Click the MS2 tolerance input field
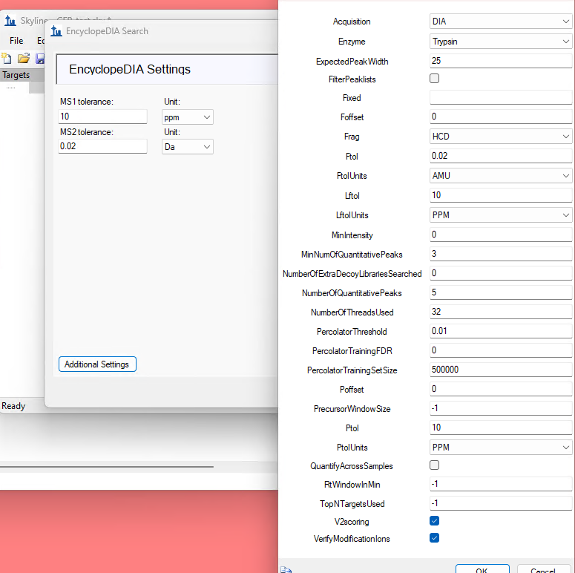575x573 pixels. (102, 147)
